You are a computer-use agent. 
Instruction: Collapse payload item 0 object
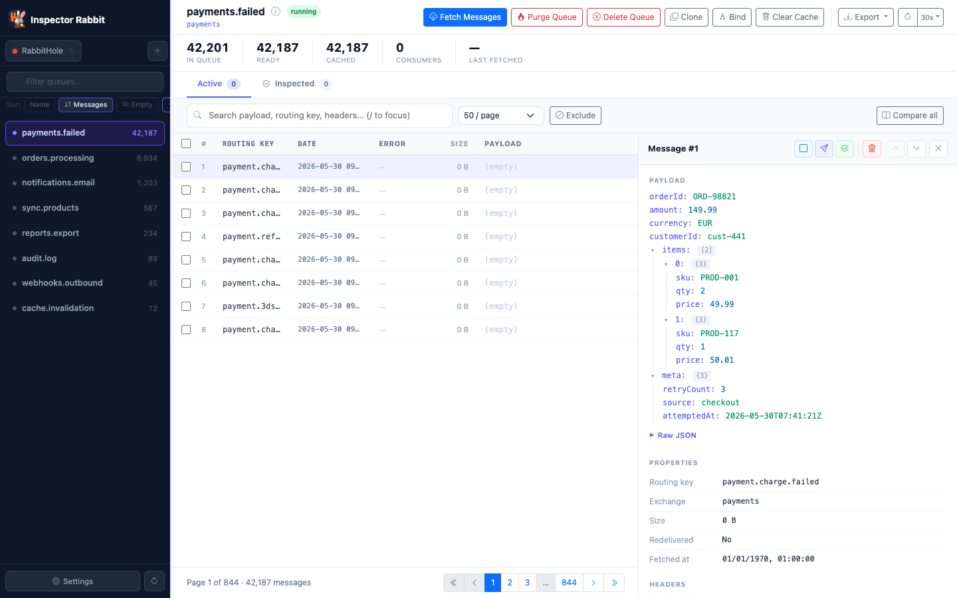[666, 264]
